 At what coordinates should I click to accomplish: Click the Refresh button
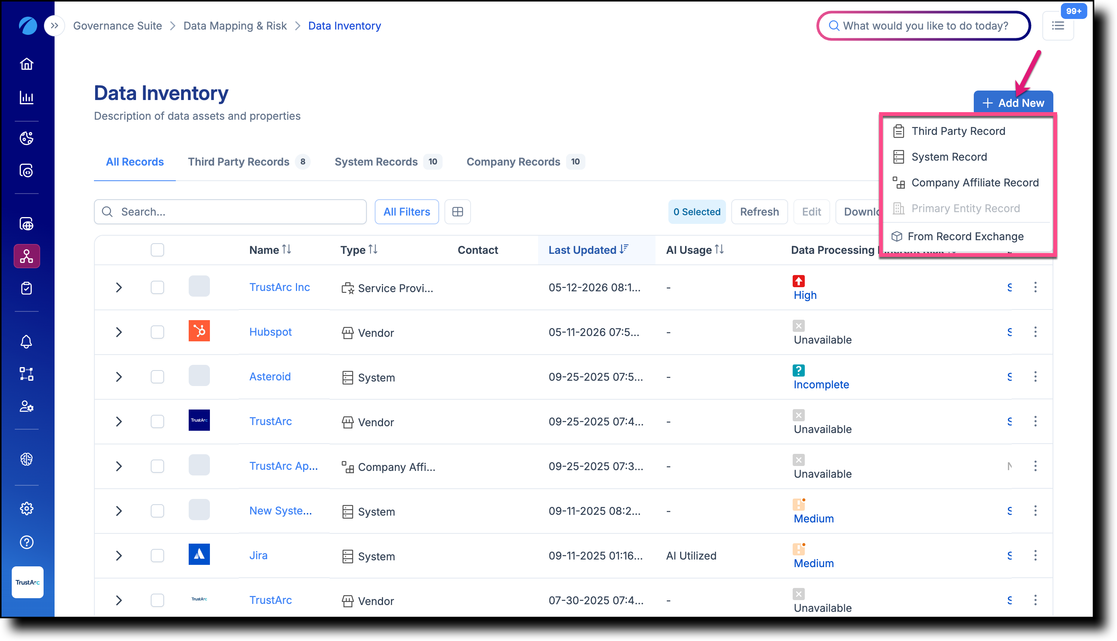[759, 212]
